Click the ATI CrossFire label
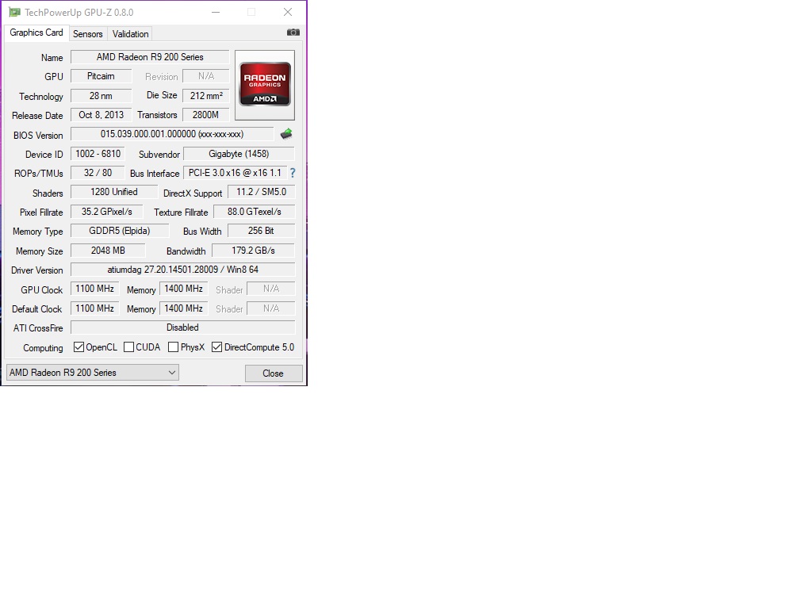This screenshot has width=812, height=609. pyautogui.click(x=38, y=328)
